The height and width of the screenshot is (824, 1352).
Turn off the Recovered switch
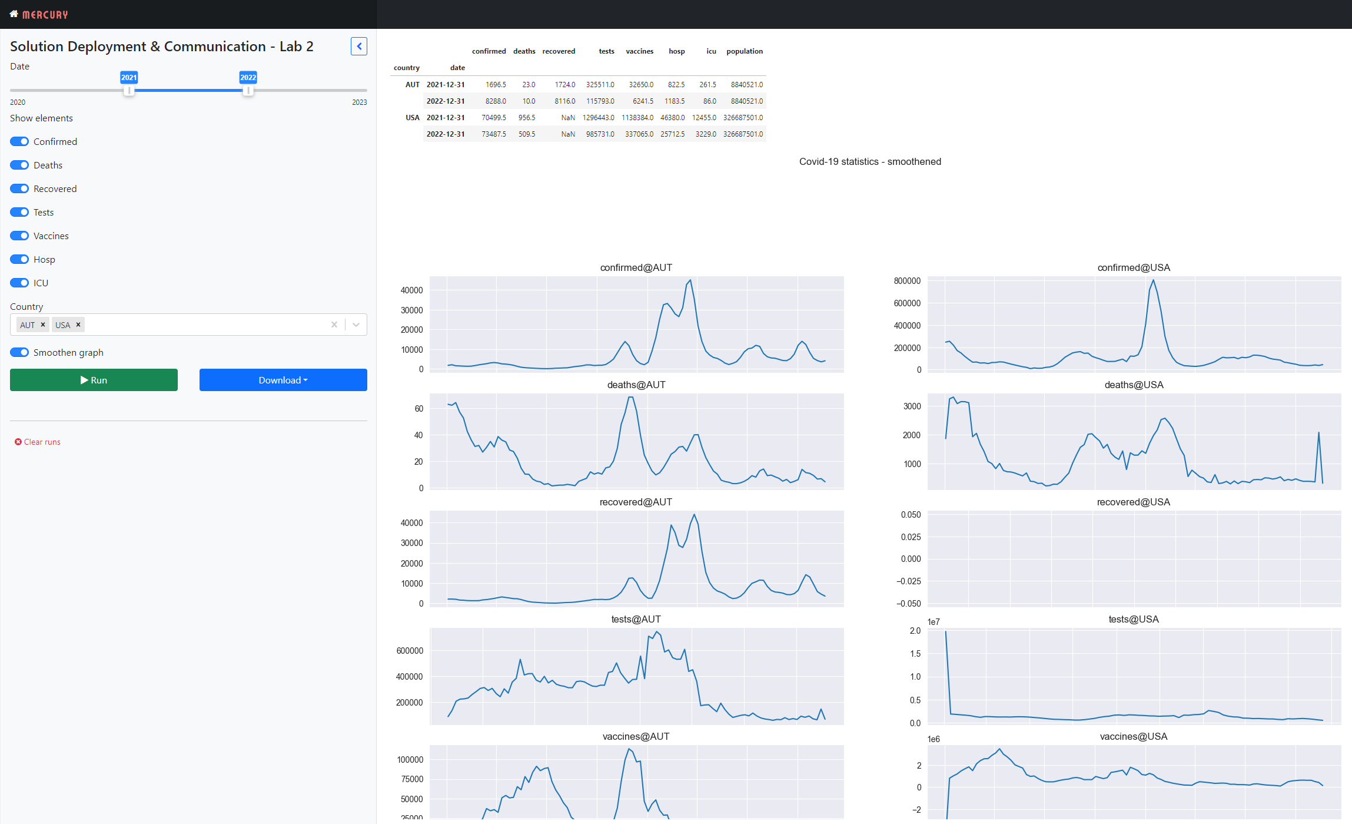click(x=19, y=188)
